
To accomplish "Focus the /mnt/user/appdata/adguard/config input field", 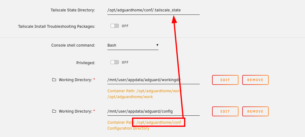I will (154, 111).
